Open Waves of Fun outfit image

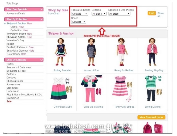91,52
